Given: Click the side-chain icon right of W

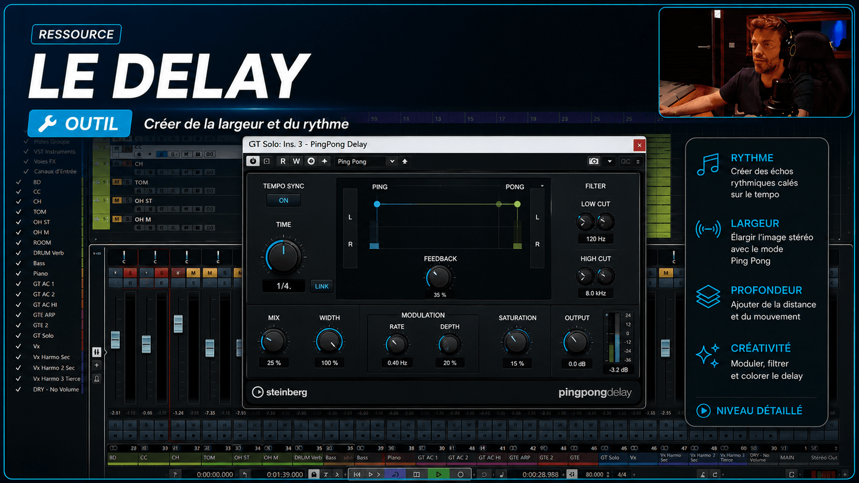Looking at the screenshot, I should [311, 161].
